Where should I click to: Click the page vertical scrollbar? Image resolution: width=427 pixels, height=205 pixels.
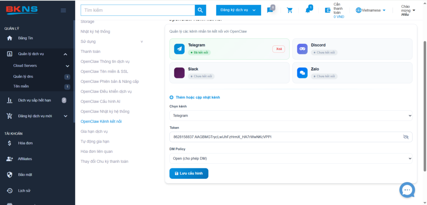pos(425,106)
